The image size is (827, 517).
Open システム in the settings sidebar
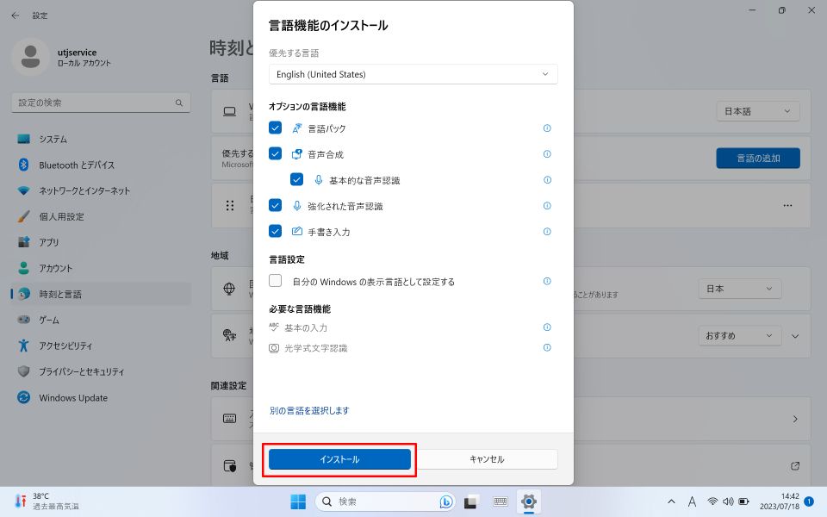point(101,140)
